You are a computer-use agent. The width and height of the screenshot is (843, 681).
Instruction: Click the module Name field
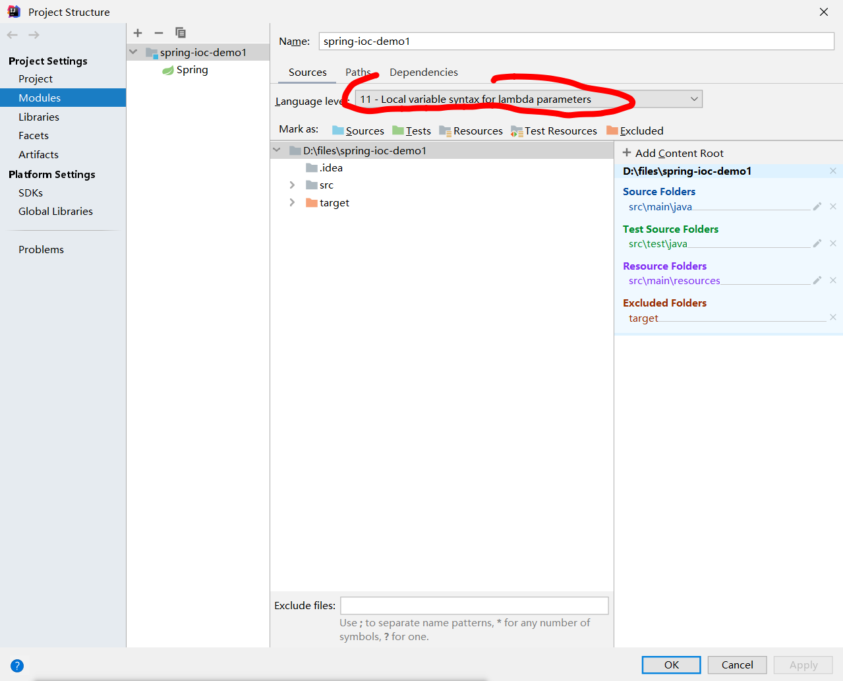click(576, 41)
